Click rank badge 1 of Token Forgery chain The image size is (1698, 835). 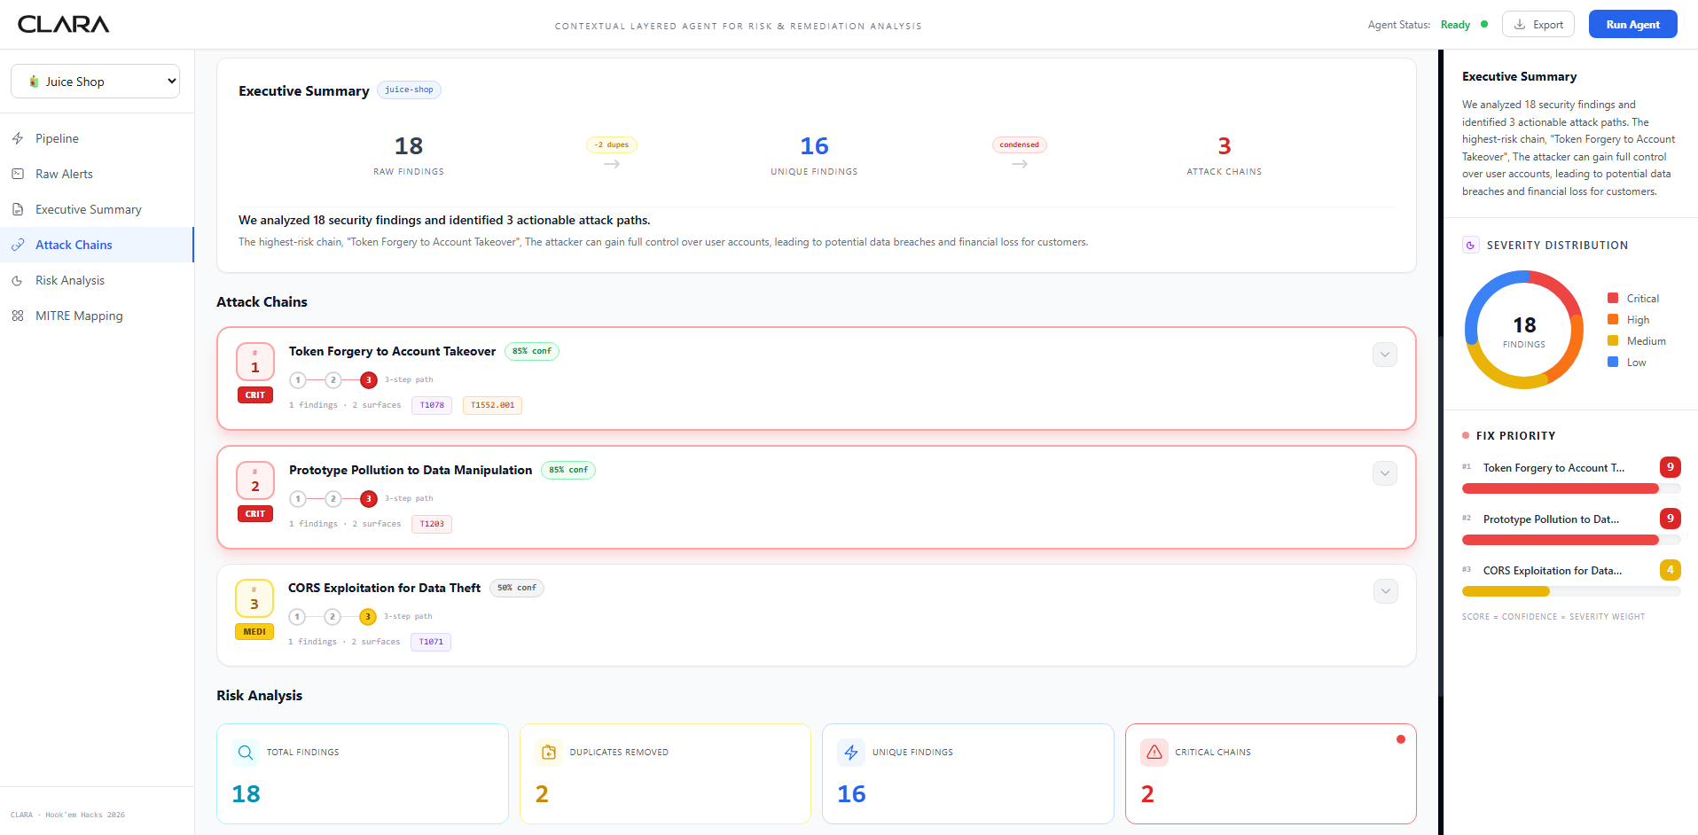point(255,362)
